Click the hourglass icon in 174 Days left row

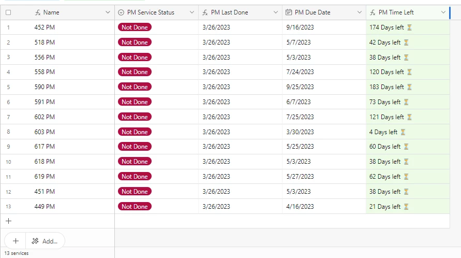pyautogui.click(x=409, y=27)
